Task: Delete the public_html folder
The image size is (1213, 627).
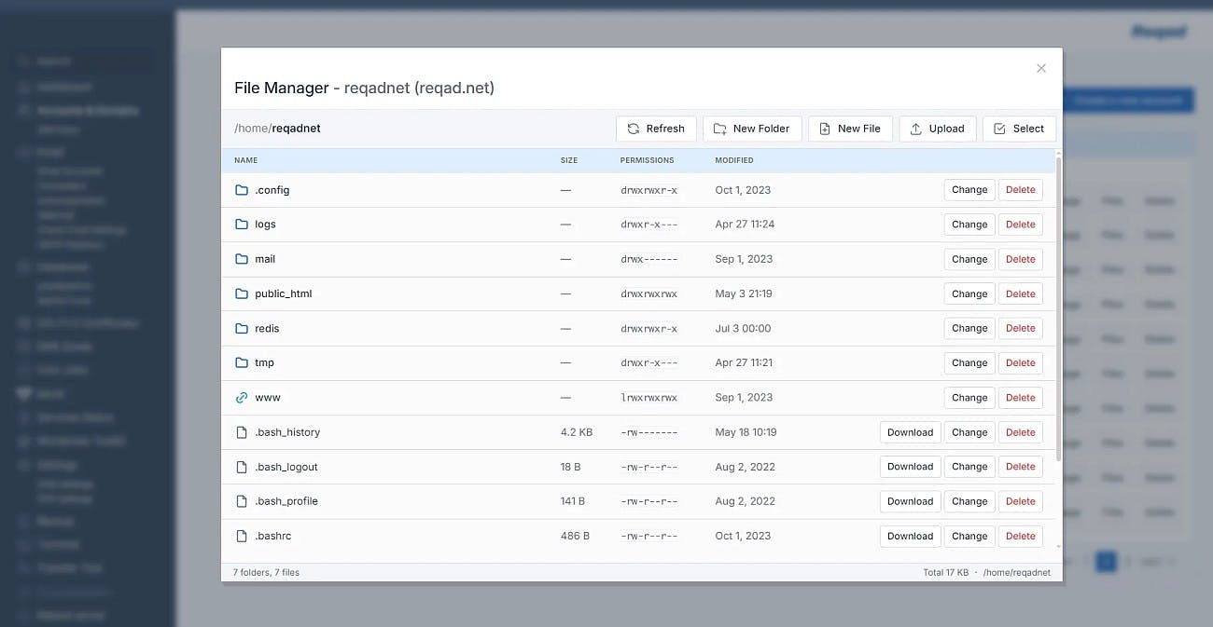Action: 1021,293
